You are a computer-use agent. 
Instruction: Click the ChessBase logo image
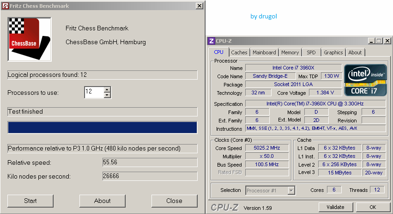[x=30, y=39]
